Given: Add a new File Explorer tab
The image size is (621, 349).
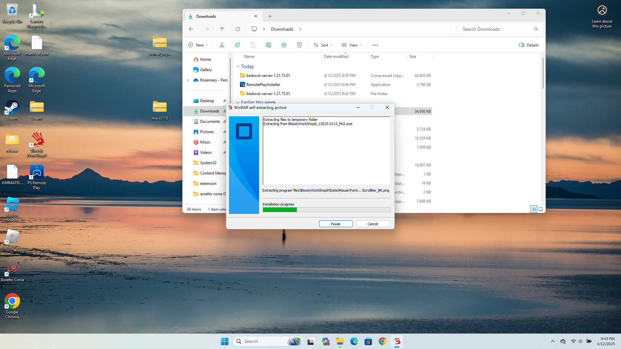Looking at the screenshot, I should coord(270,16).
